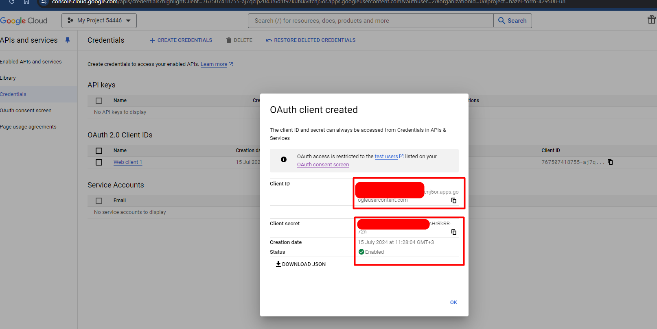Click RESTORE DELETED CREDENTIALS

point(311,40)
